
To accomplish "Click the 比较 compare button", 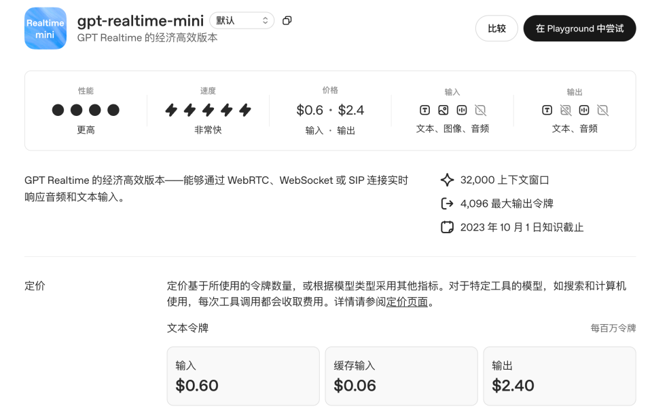I will [x=496, y=28].
